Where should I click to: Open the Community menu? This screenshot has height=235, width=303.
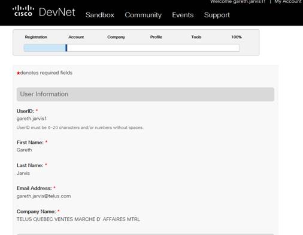[x=143, y=15]
